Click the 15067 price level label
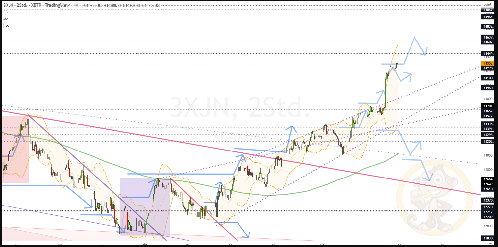 coord(488,10)
